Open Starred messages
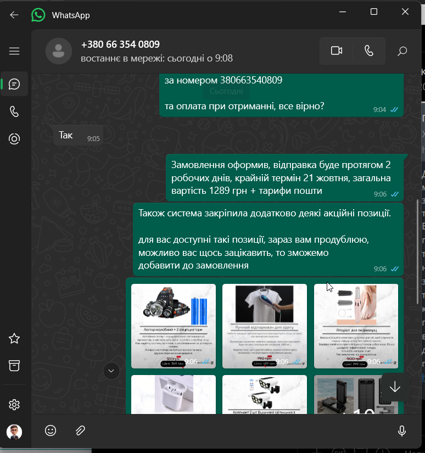Viewport: 425px width, 453px height. pos(14,339)
